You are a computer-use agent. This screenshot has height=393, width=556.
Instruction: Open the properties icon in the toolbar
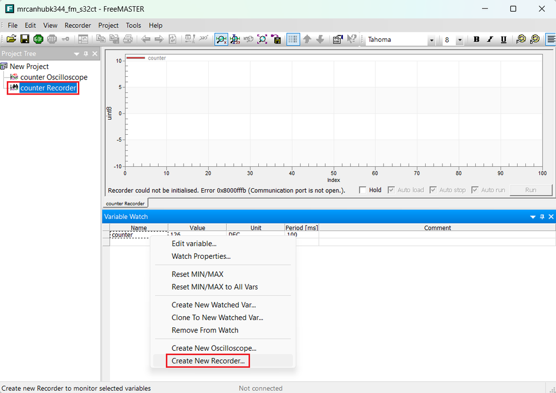pyautogui.click(x=338, y=39)
